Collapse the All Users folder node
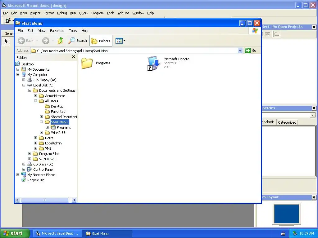Viewport: 318px width, 238px height. [35, 101]
